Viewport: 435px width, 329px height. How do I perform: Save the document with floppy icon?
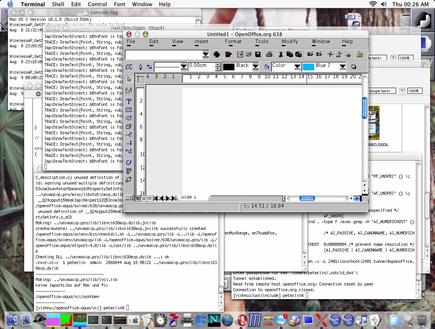[x=258, y=54]
